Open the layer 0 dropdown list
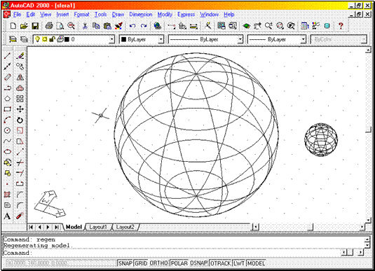The width and height of the screenshot is (375, 271). pyautogui.click(x=111, y=39)
